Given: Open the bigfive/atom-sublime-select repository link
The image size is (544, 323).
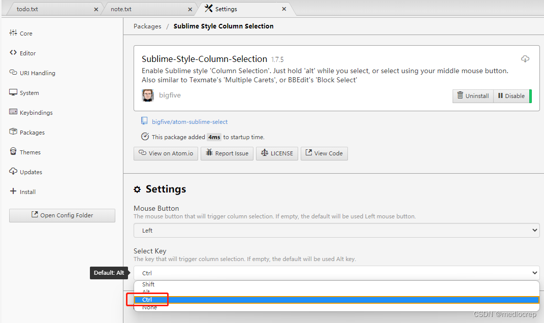Looking at the screenshot, I should click(190, 122).
